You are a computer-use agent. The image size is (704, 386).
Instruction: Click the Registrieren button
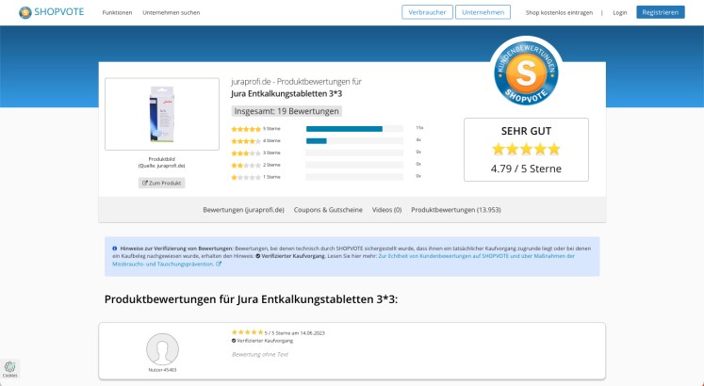coord(660,12)
